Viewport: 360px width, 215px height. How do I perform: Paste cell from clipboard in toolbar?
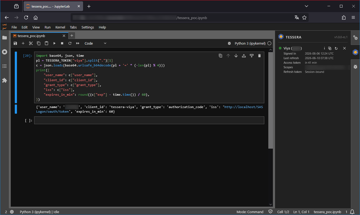pyautogui.click(x=47, y=43)
